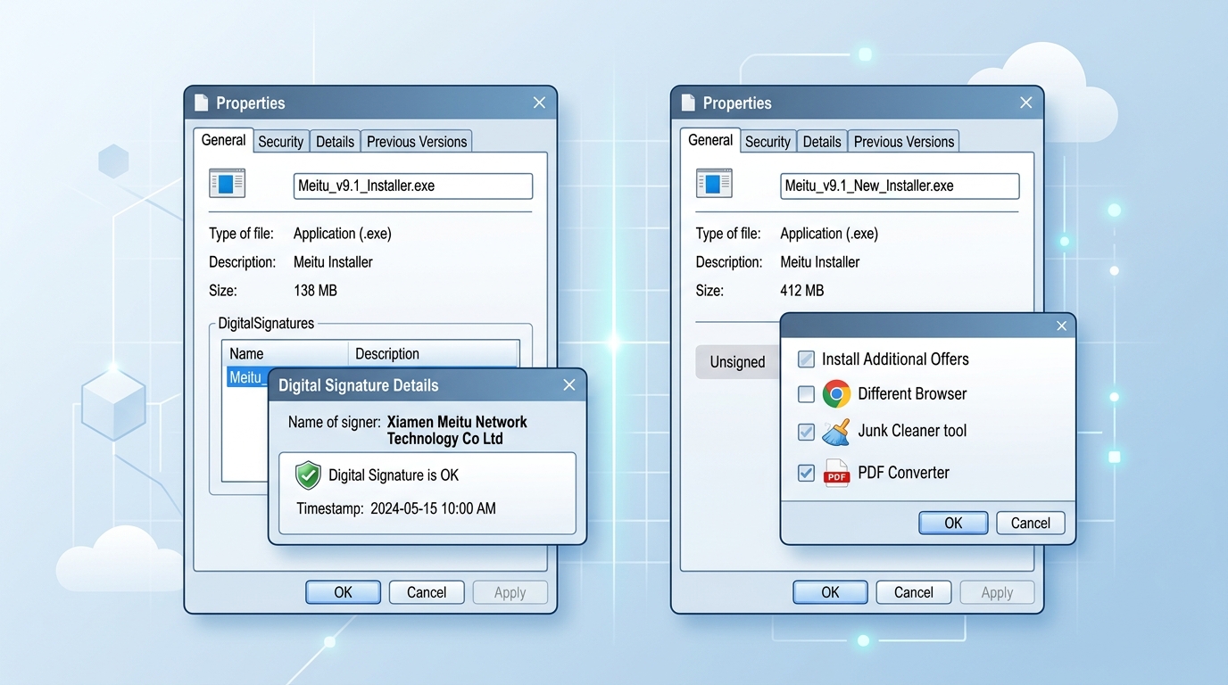This screenshot has height=685, width=1228.
Task: Click the red PDF icon for PDF Converter
Action: coord(836,473)
